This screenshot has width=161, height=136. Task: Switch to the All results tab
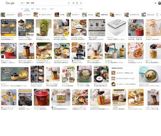(x=22, y=9)
